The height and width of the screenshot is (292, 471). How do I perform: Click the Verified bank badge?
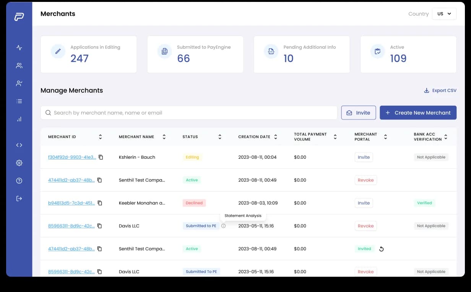point(424,203)
